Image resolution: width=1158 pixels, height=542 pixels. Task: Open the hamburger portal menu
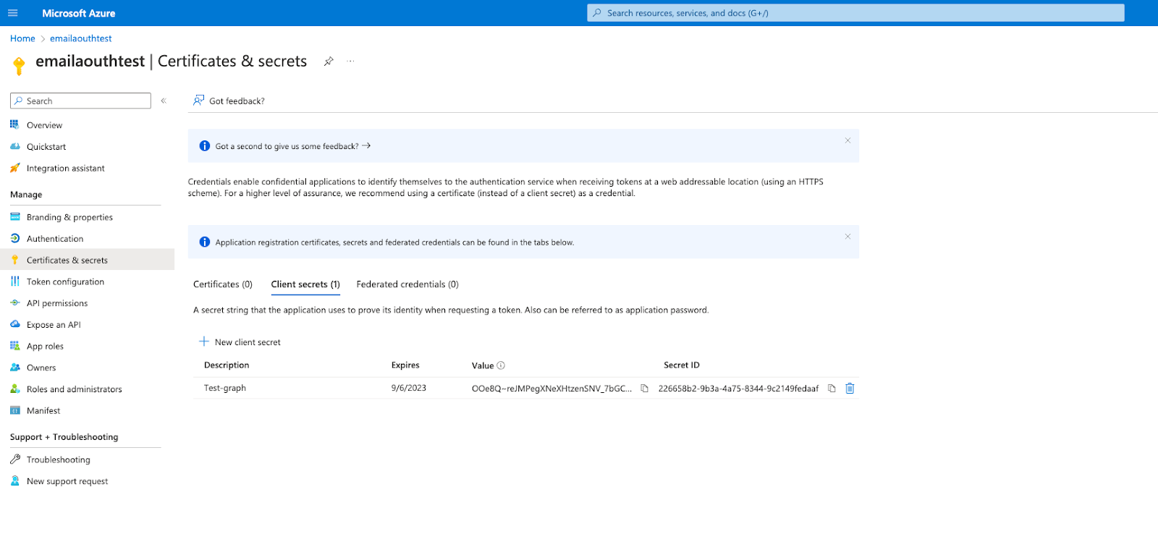point(12,13)
